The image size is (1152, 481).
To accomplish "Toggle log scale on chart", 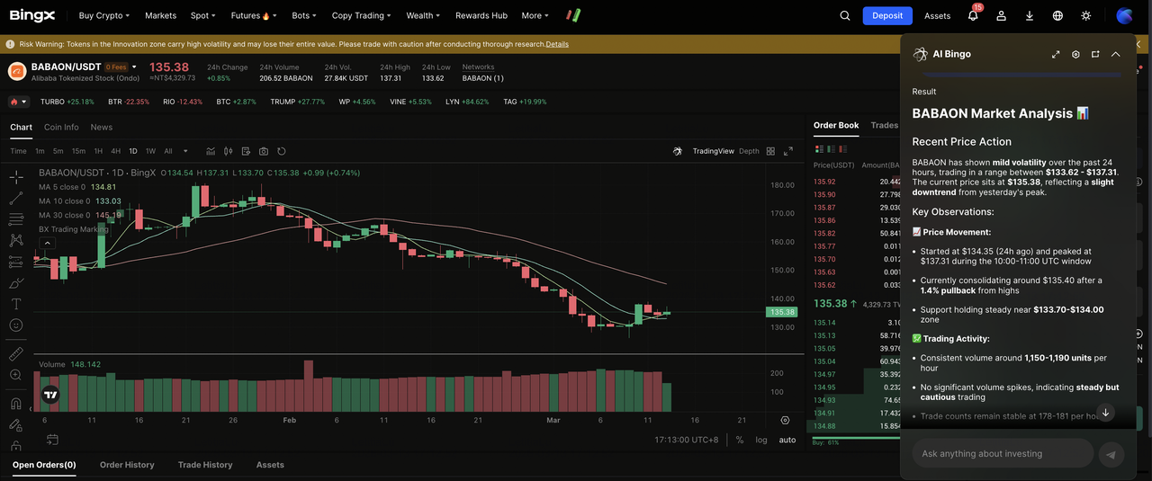I will click(x=761, y=440).
